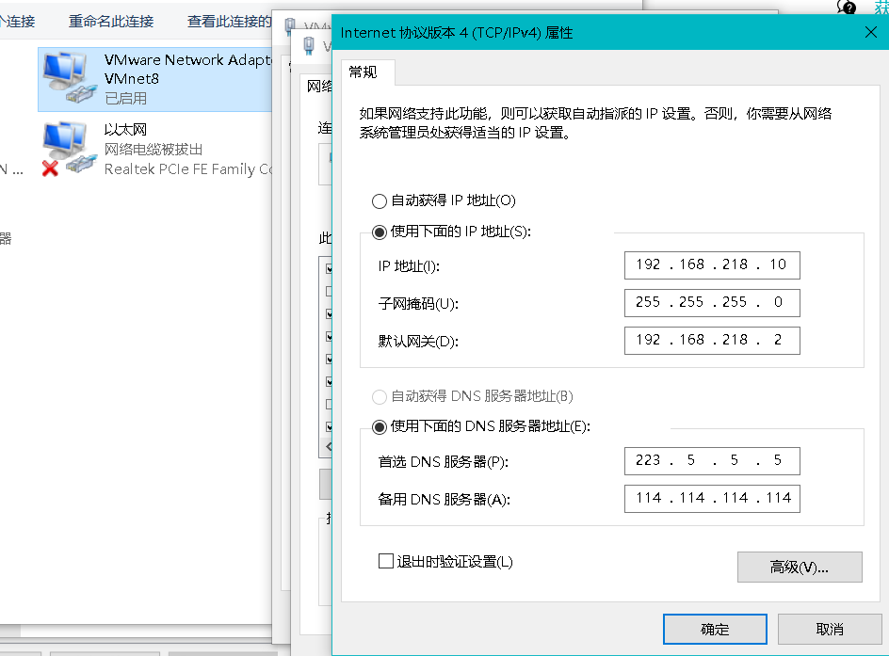The image size is (889, 656).
Task: Dismiss the dialog with the 取消 button
Action: (x=830, y=629)
